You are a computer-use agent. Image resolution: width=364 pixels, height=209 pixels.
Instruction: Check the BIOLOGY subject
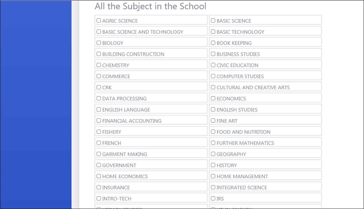click(99, 43)
